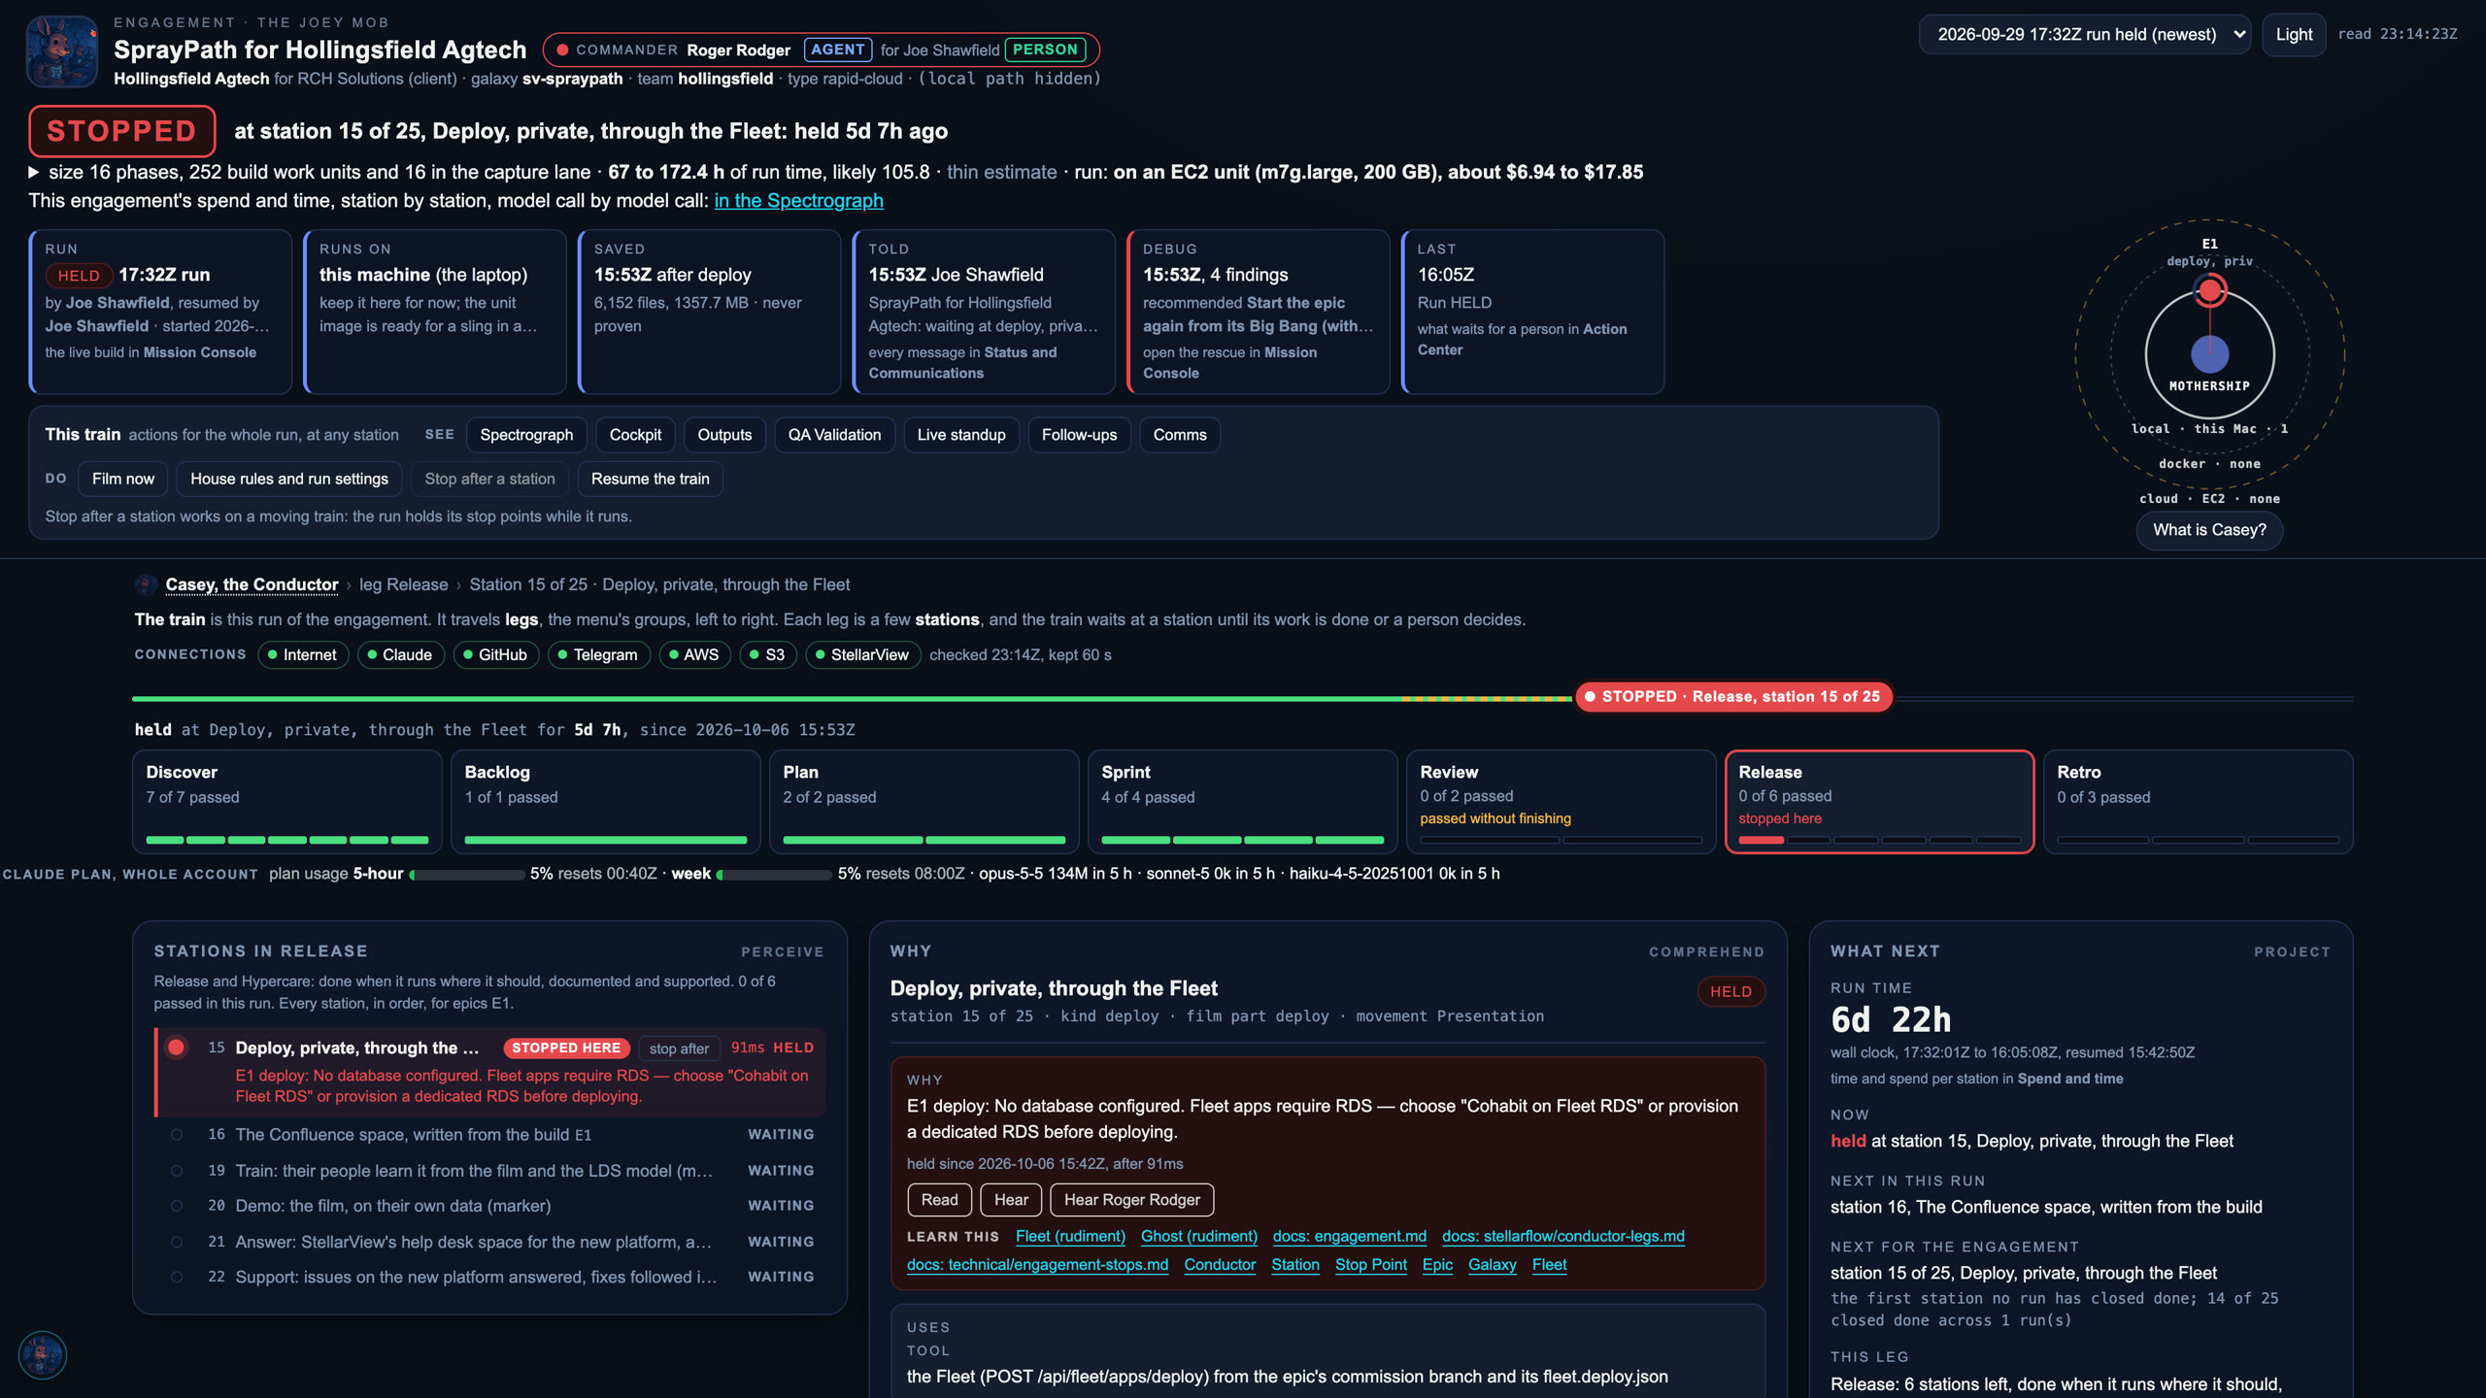Click Resume the train
Screen dimensions: 2486x1398
[x=650, y=479]
